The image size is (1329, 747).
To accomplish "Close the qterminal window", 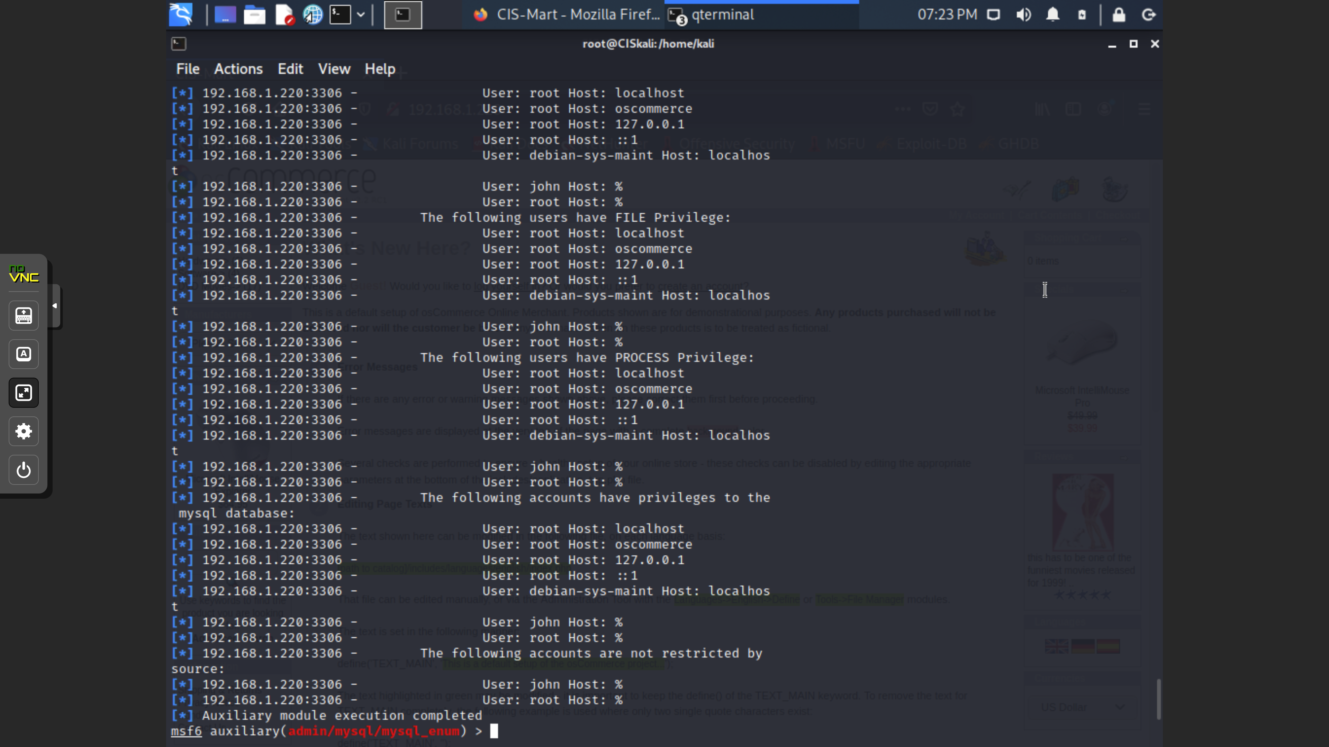I will click(1155, 44).
